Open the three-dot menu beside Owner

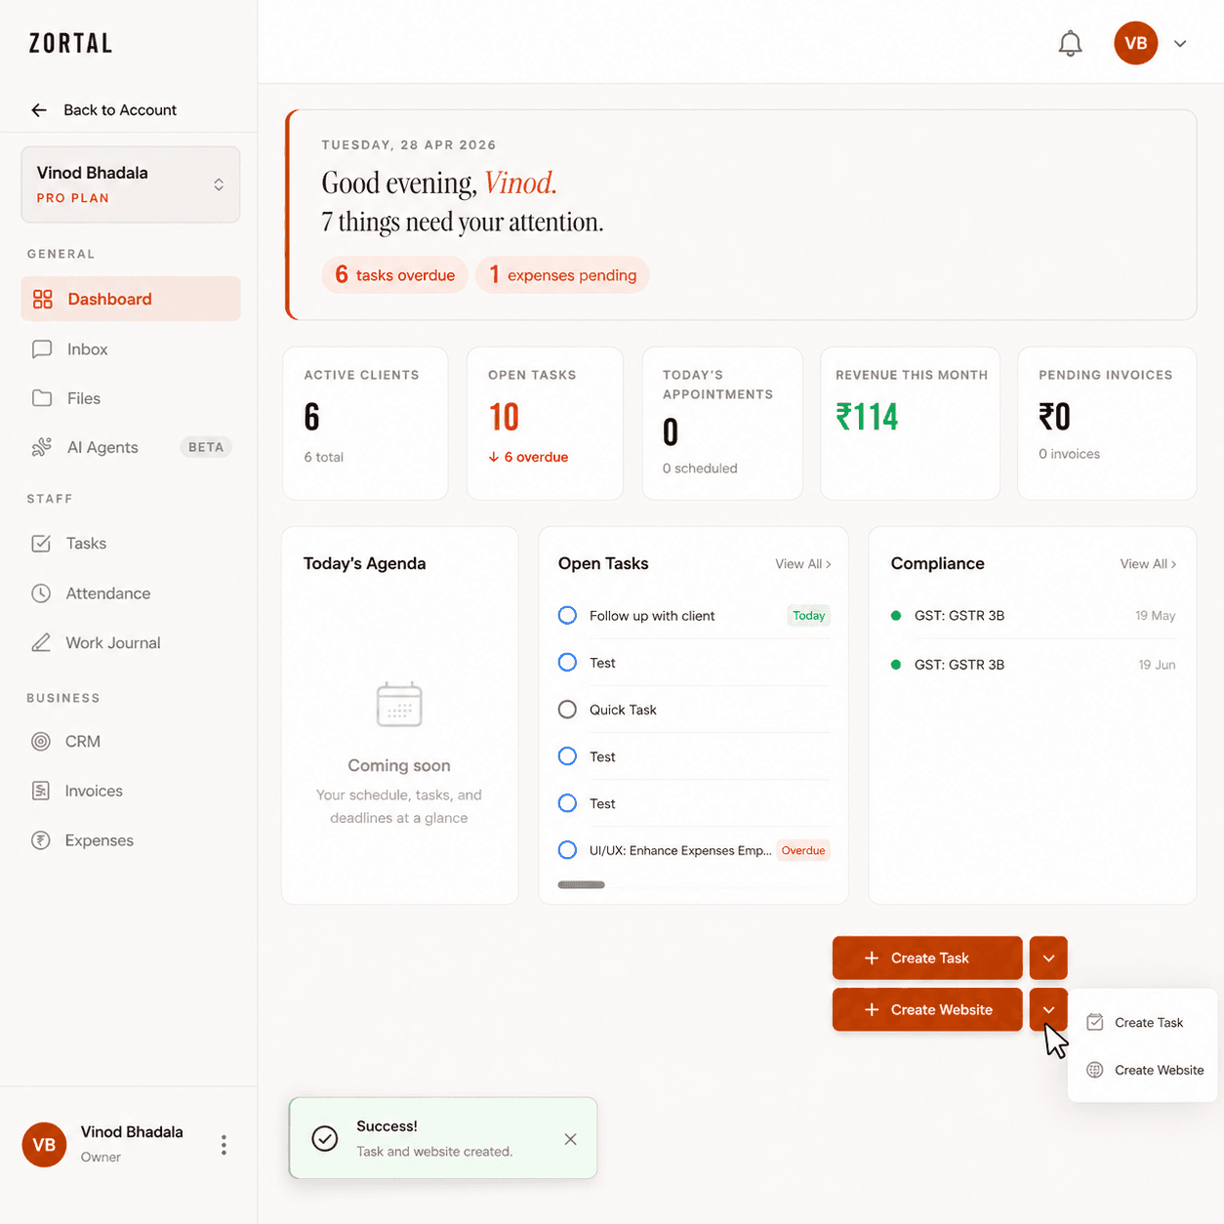224,1144
